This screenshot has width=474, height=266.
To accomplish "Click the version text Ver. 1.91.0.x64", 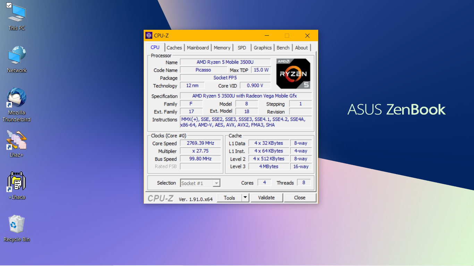I will coord(196,199).
